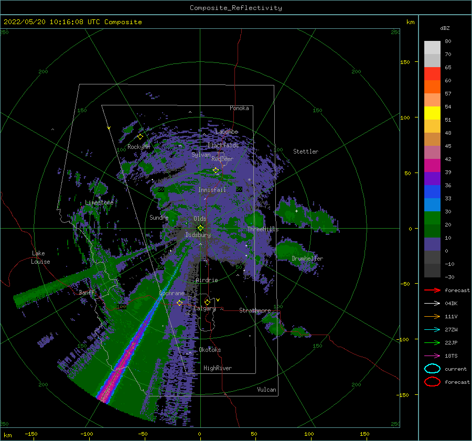
Task: Select the Innisfail city label
Action: click(x=212, y=190)
